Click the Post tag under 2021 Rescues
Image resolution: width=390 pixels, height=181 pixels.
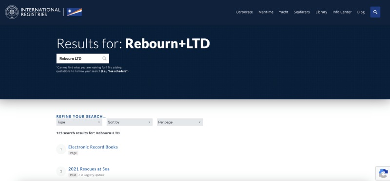[73, 175]
